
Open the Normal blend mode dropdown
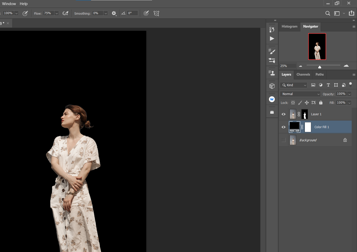(x=300, y=94)
